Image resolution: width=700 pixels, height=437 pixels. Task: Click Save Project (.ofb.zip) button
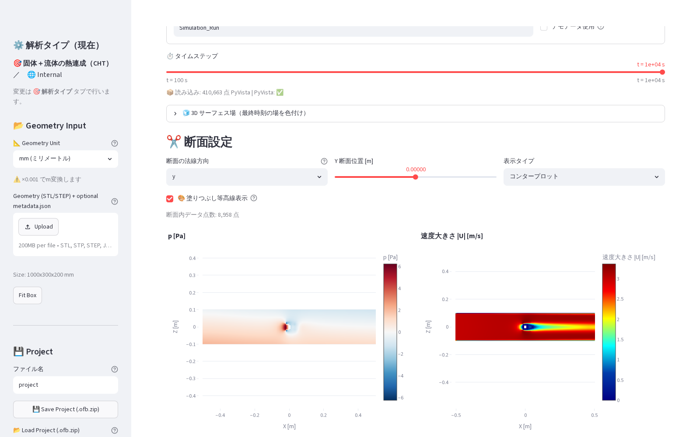click(66, 409)
